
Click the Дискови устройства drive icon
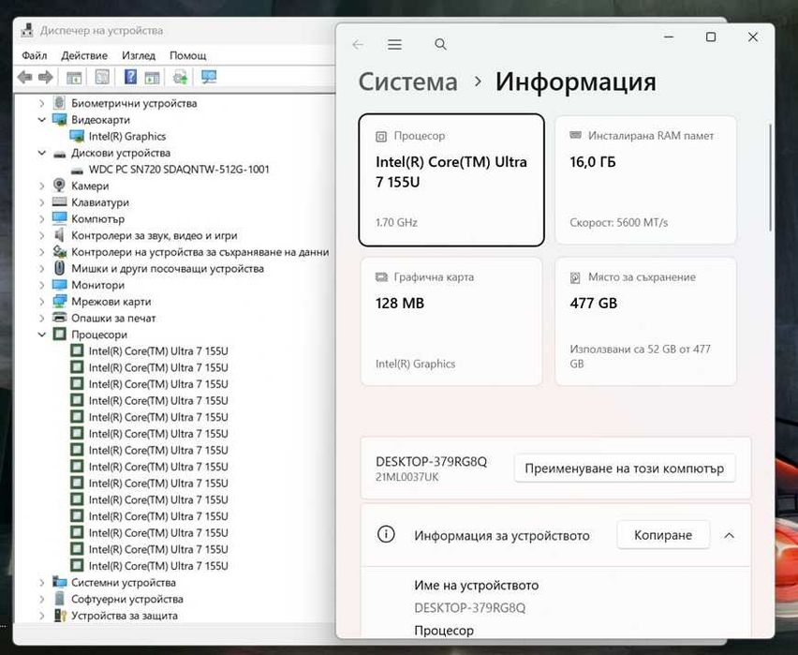tap(60, 154)
